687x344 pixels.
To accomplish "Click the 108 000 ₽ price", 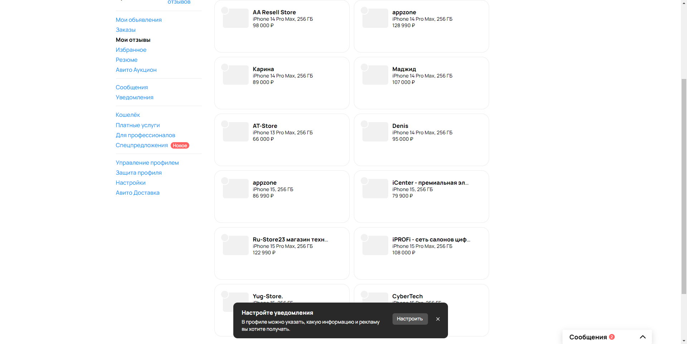I will [x=404, y=253].
